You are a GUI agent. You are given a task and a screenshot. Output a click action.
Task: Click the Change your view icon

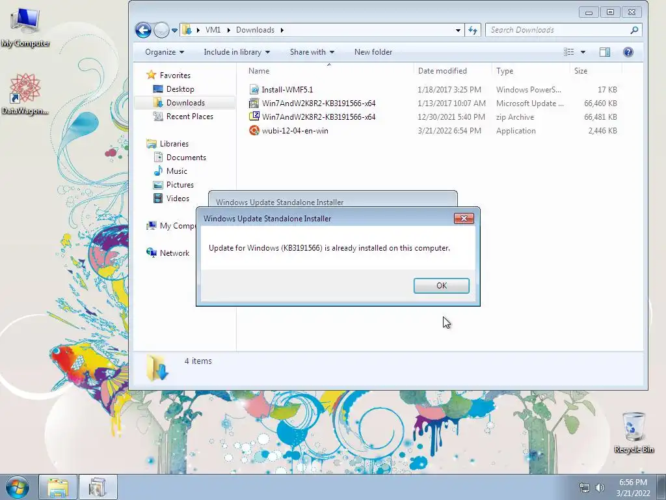click(568, 52)
